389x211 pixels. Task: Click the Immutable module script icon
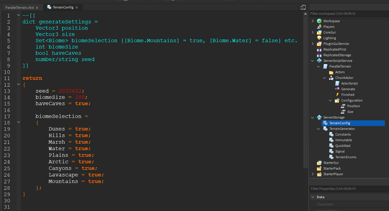point(331,140)
